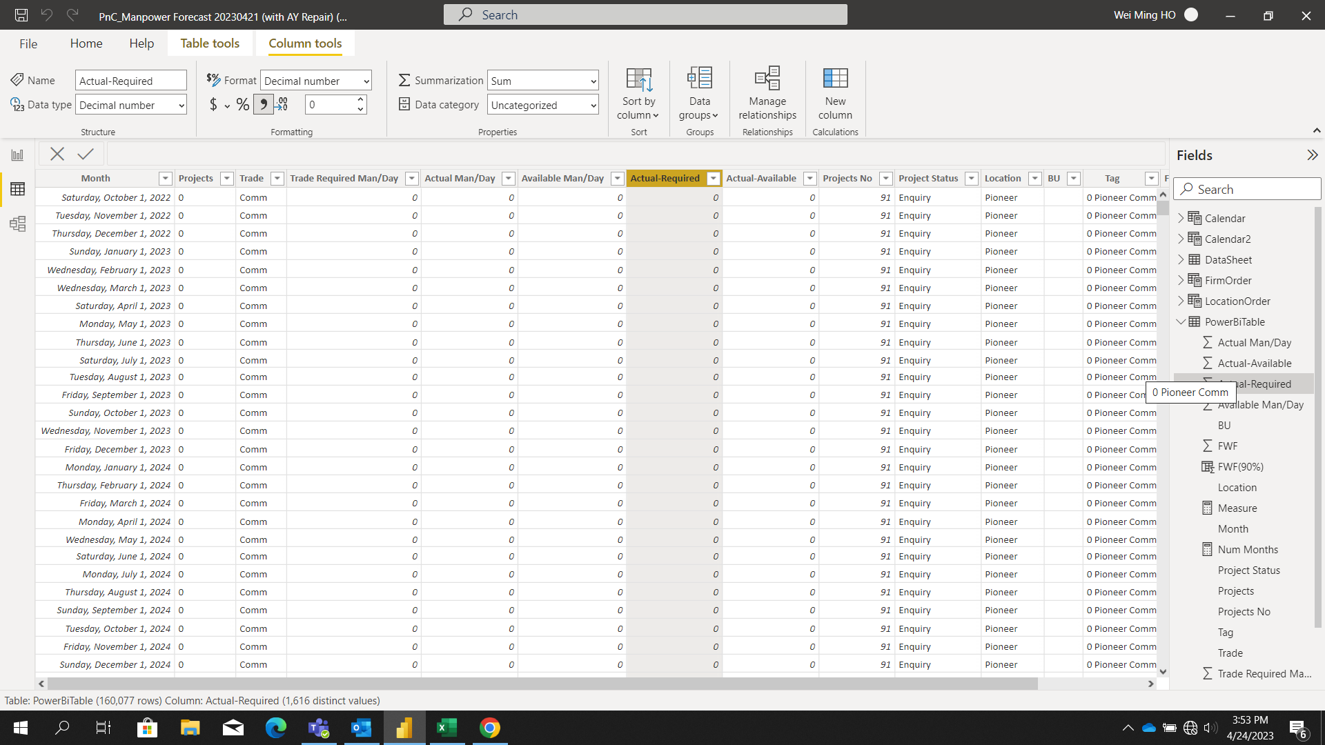Expand the Calendar table in Fields

click(1181, 218)
